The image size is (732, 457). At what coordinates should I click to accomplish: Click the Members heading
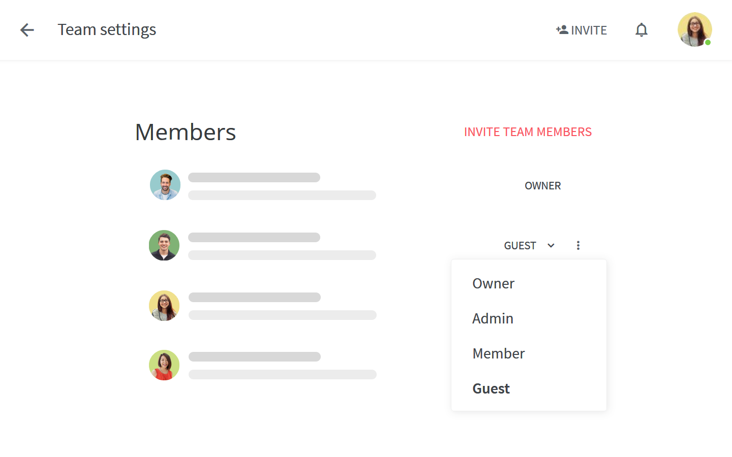pyautogui.click(x=186, y=133)
